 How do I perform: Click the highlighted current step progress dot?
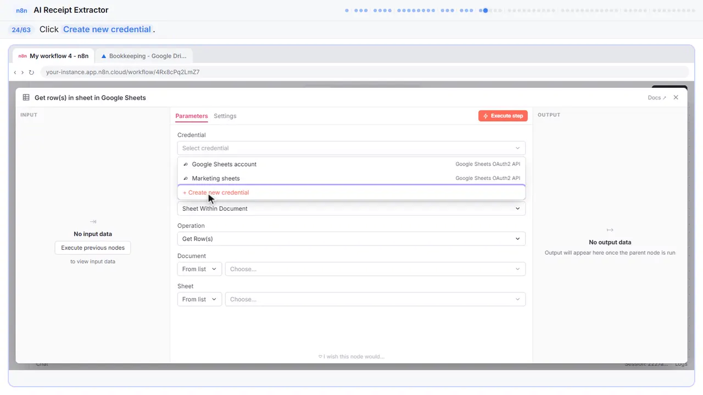(x=485, y=10)
